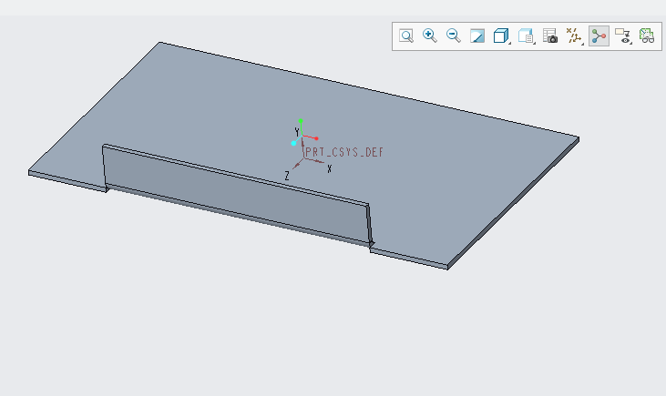Select the PRT_CSYS_DEF coordinate system label

click(344, 152)
